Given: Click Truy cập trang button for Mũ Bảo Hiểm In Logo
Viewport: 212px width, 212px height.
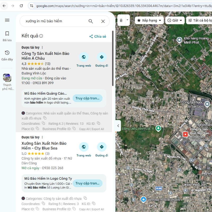Looking at the screenshot, I should pos(87,183).
